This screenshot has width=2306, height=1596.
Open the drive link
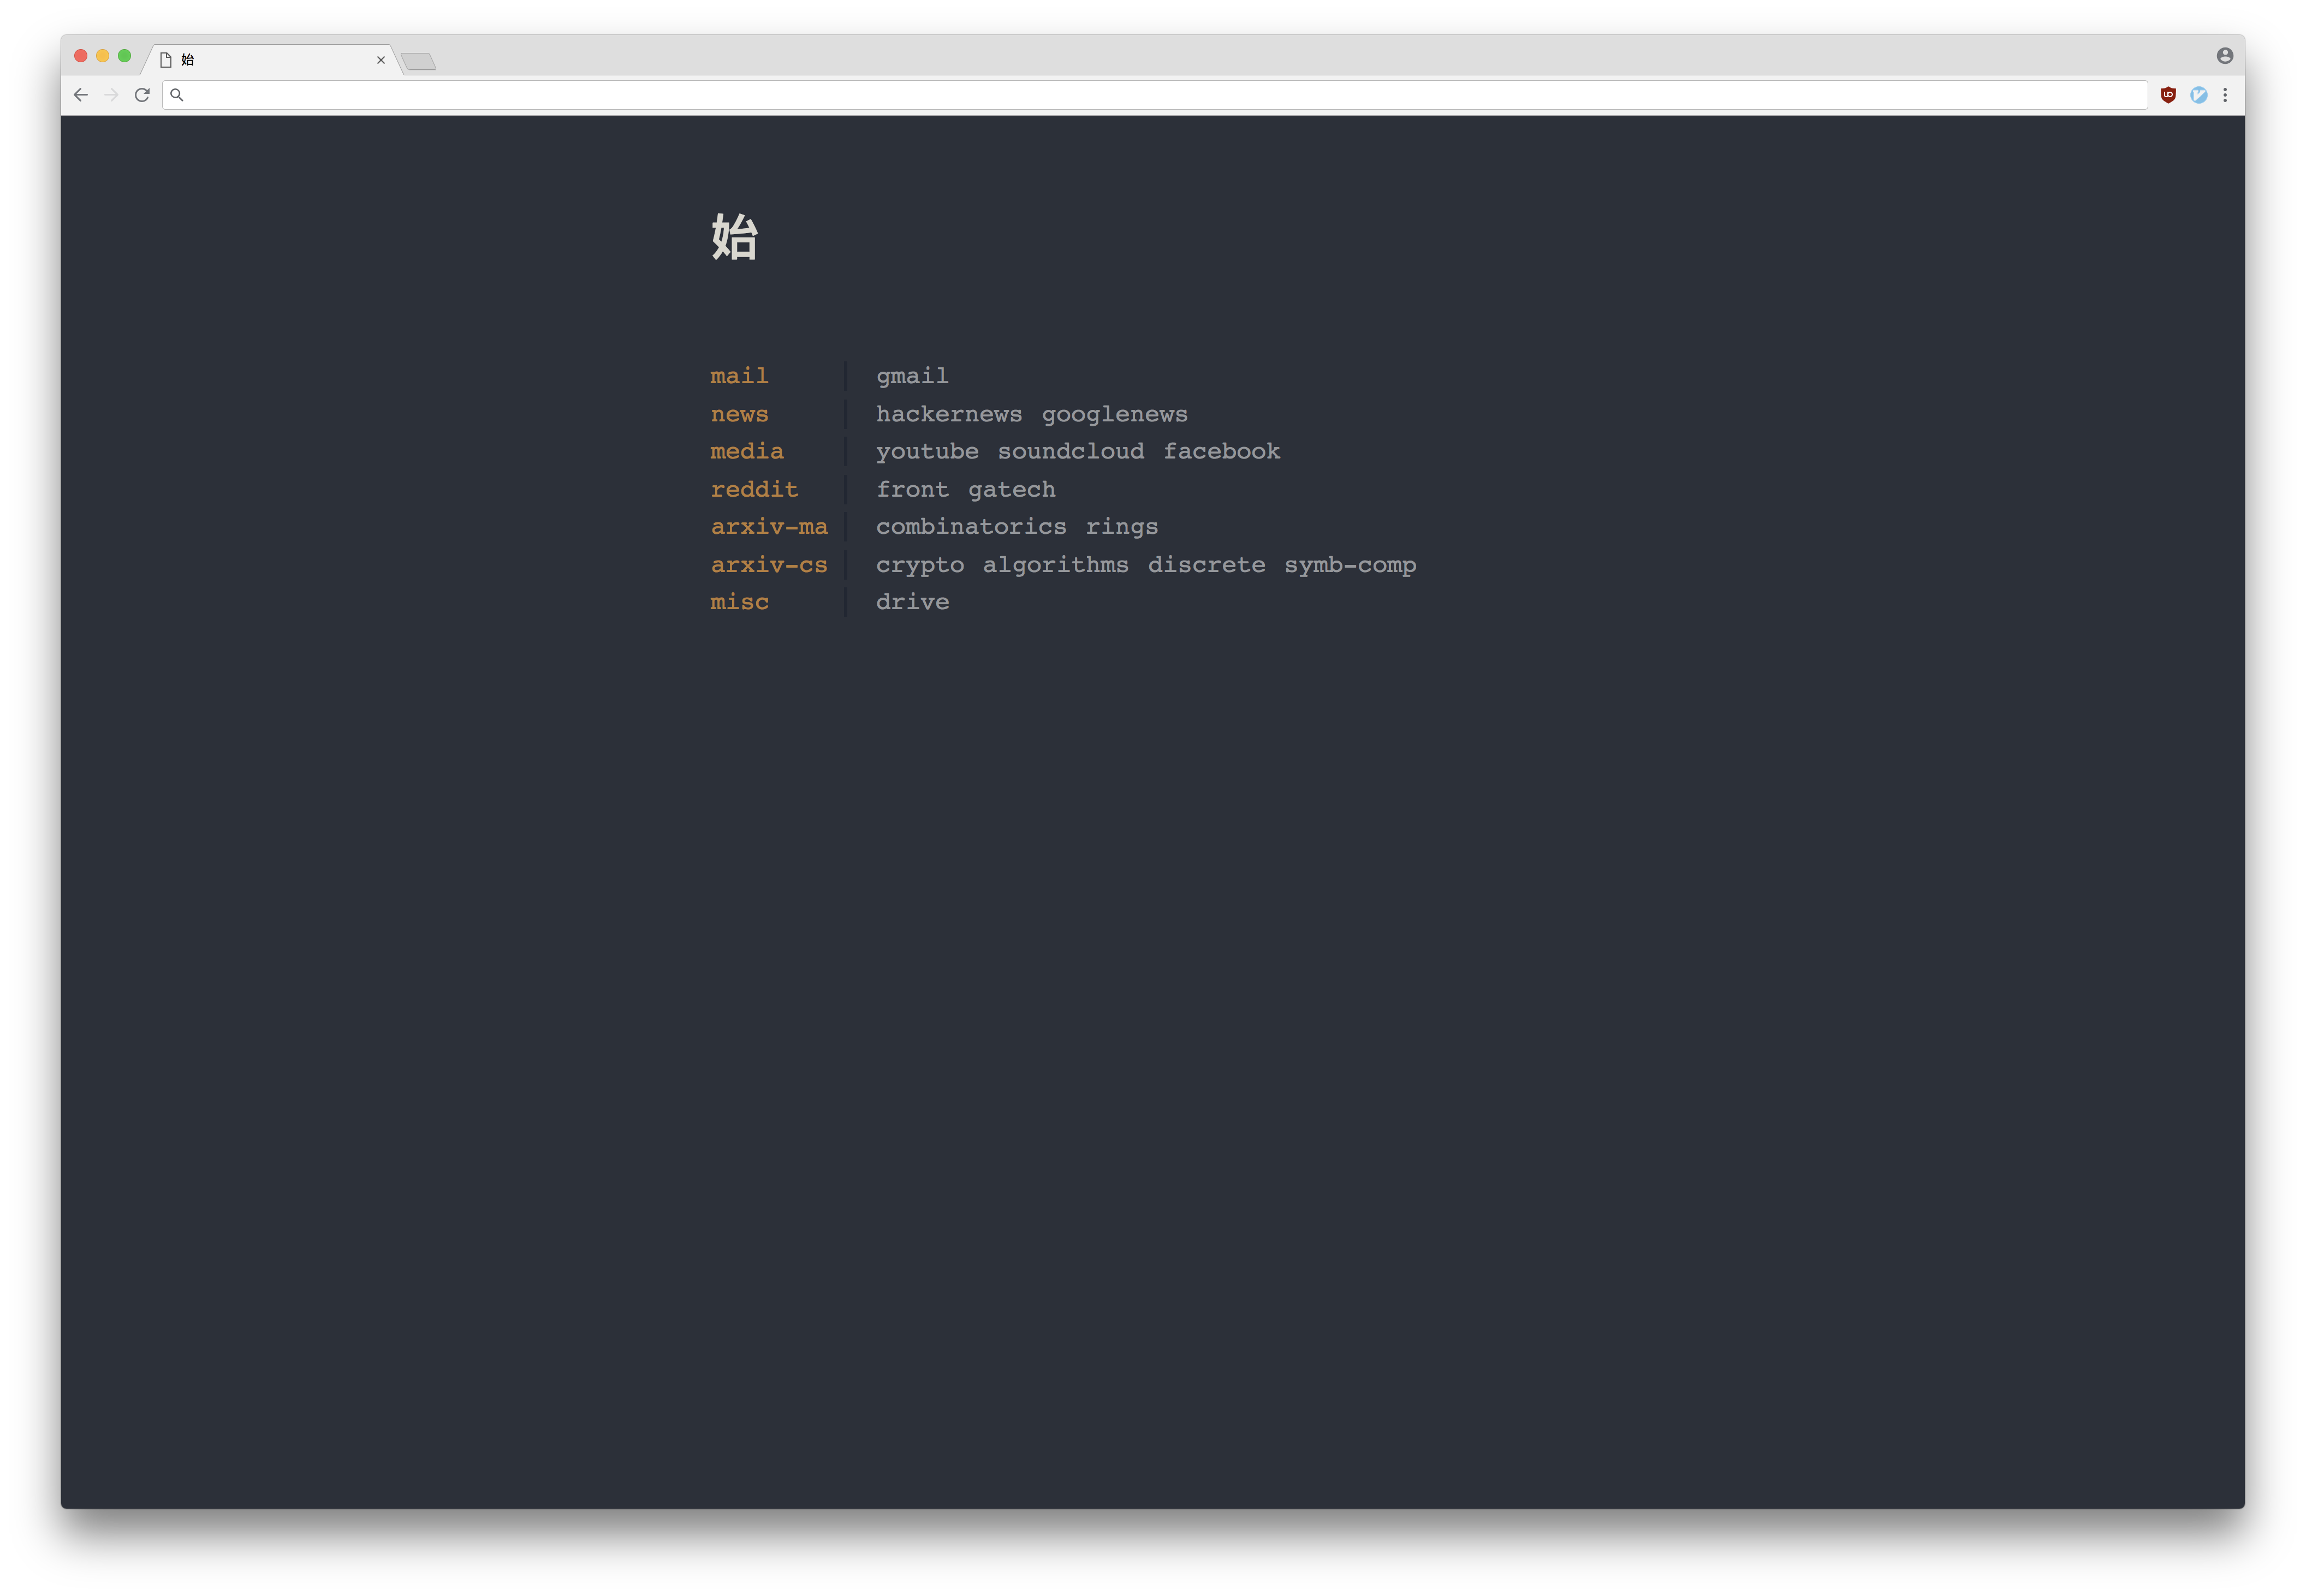912,601
